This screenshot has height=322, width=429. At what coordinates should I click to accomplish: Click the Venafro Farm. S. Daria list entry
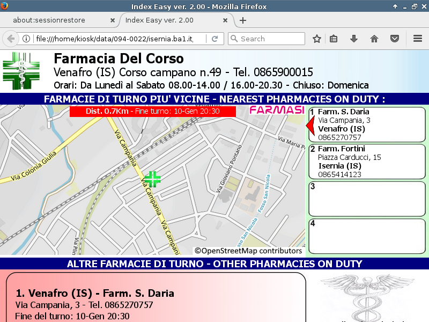[x=95, y=294]
